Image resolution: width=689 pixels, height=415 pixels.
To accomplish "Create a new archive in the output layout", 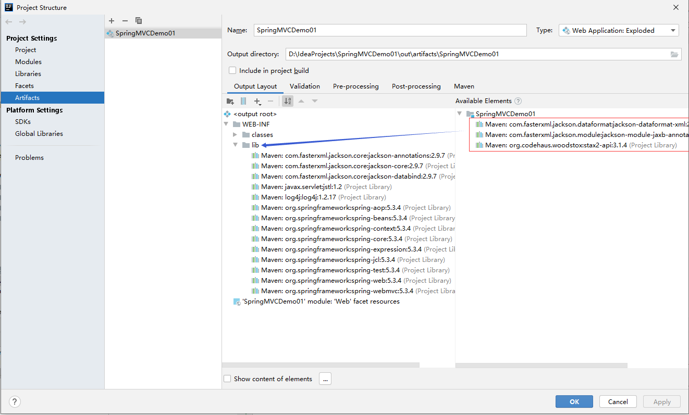I will pos(243,101).
